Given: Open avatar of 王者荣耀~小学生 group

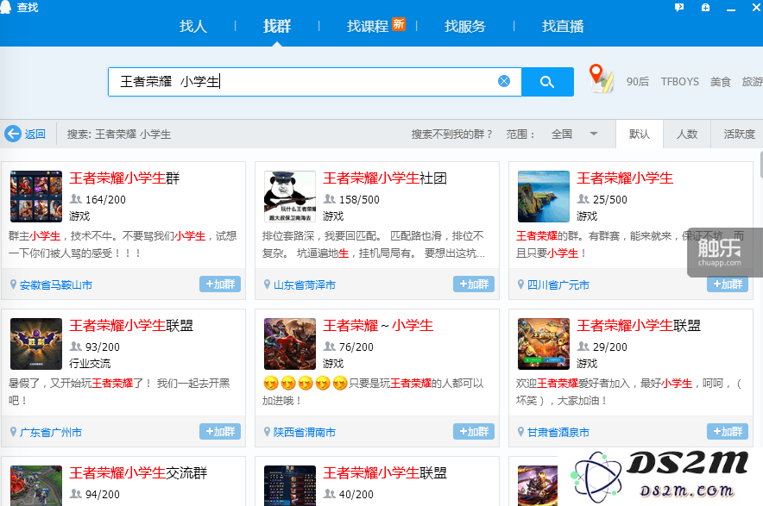Looking at the screenshot, I should click(290, 344).
